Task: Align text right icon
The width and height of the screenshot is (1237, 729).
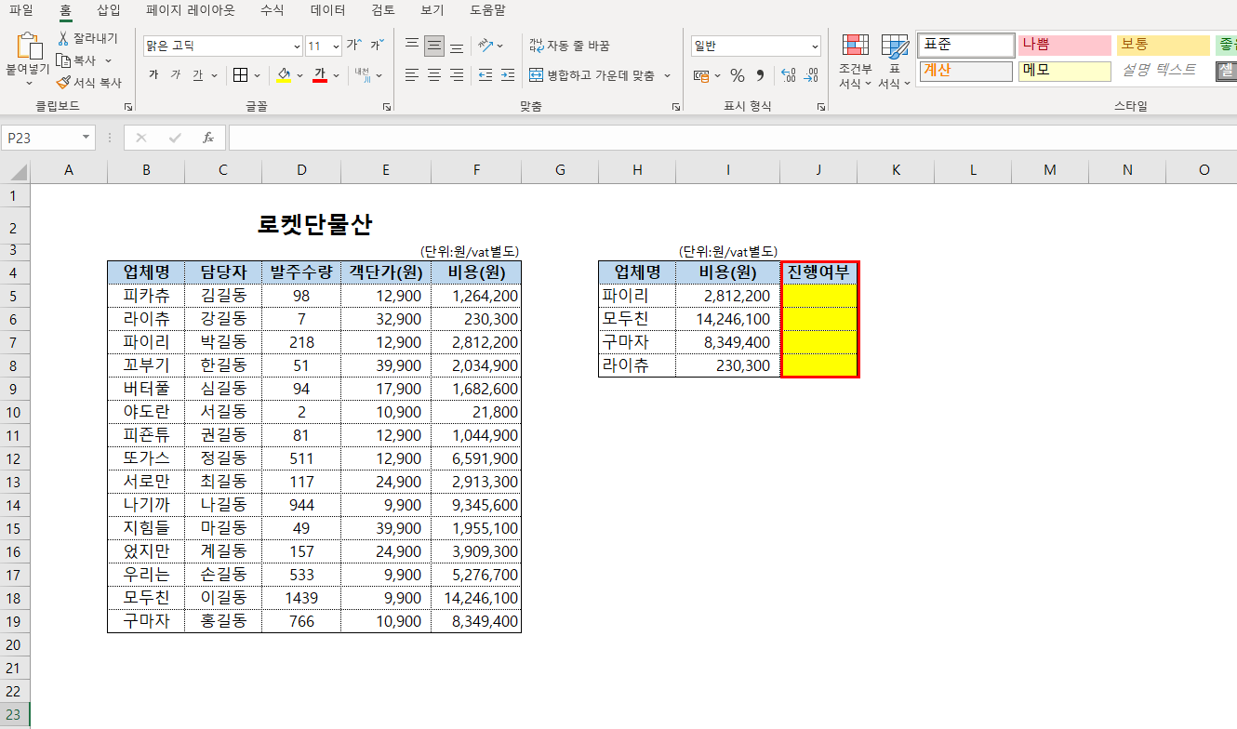Action: click(457, 75)
